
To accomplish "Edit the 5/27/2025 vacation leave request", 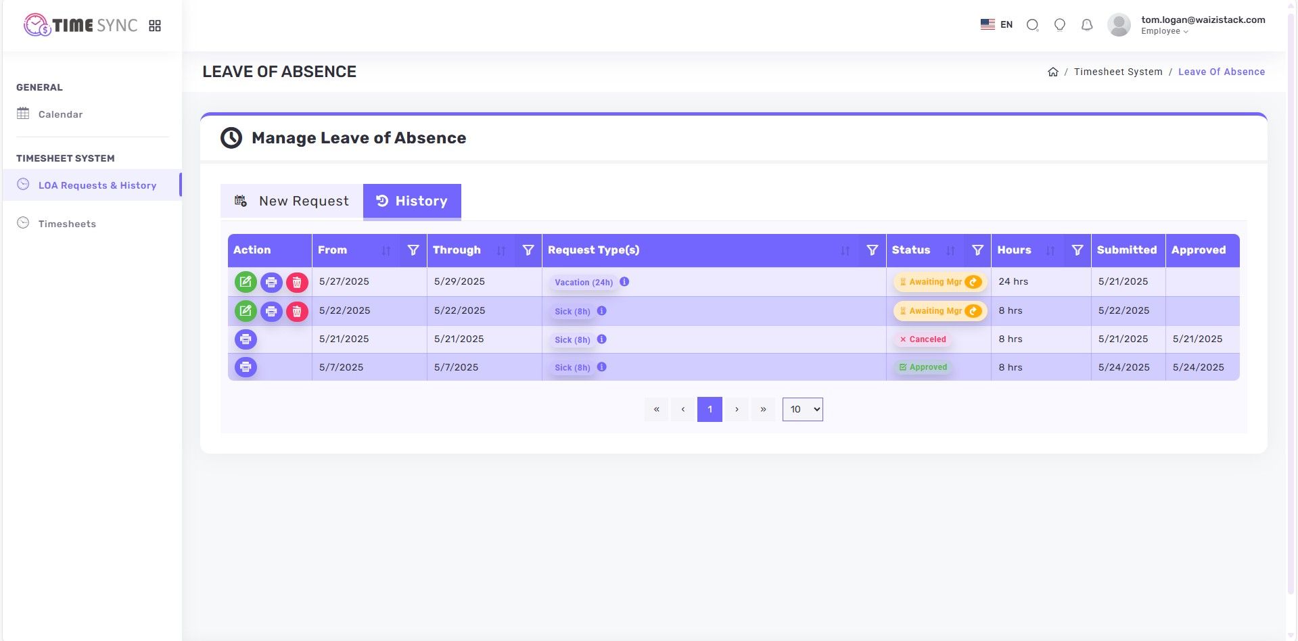I will click(x=246, y=282).
